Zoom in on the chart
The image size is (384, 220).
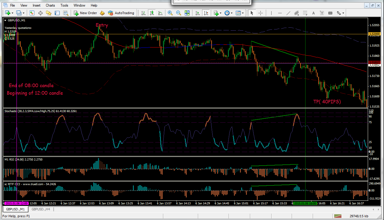[x=170, y=13]
